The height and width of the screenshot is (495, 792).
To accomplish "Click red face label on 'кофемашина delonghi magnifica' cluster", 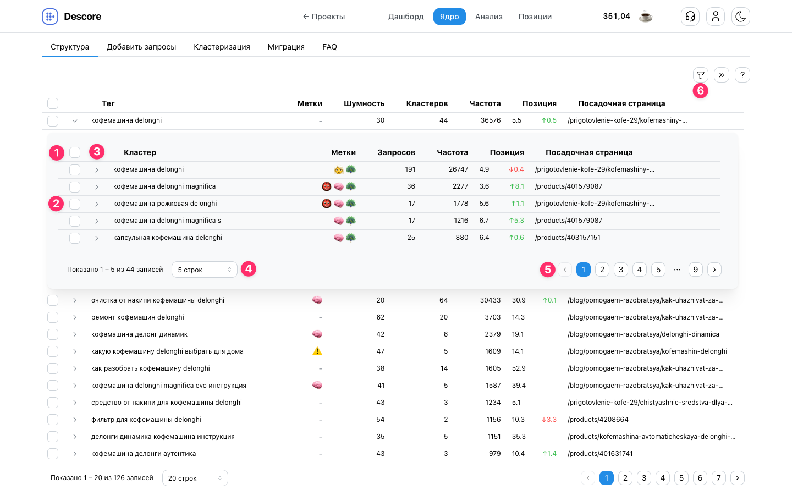I will tap(327, 186).
